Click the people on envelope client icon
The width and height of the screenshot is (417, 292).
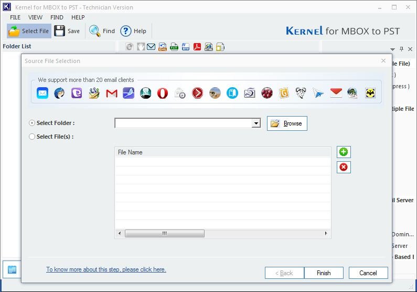pyautogui.click(x=94, y=93)
